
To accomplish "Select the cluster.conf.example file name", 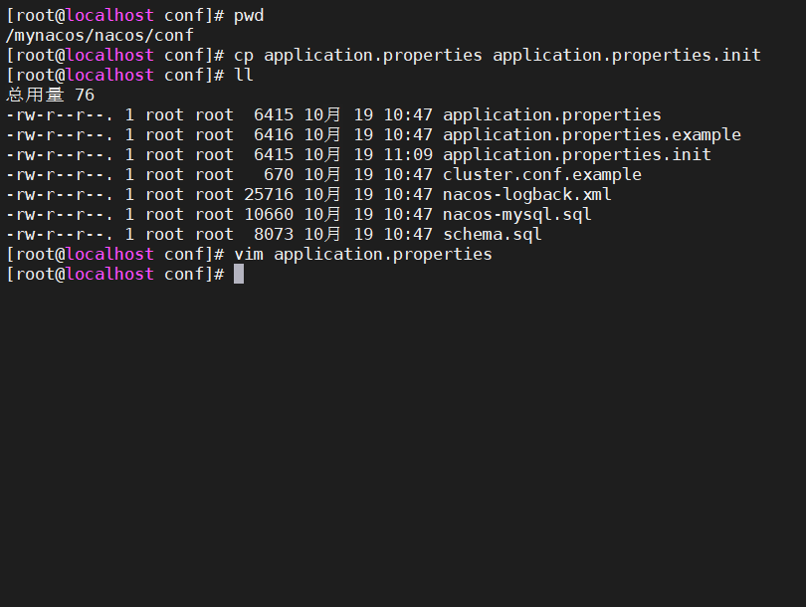I will click(542, 174).
